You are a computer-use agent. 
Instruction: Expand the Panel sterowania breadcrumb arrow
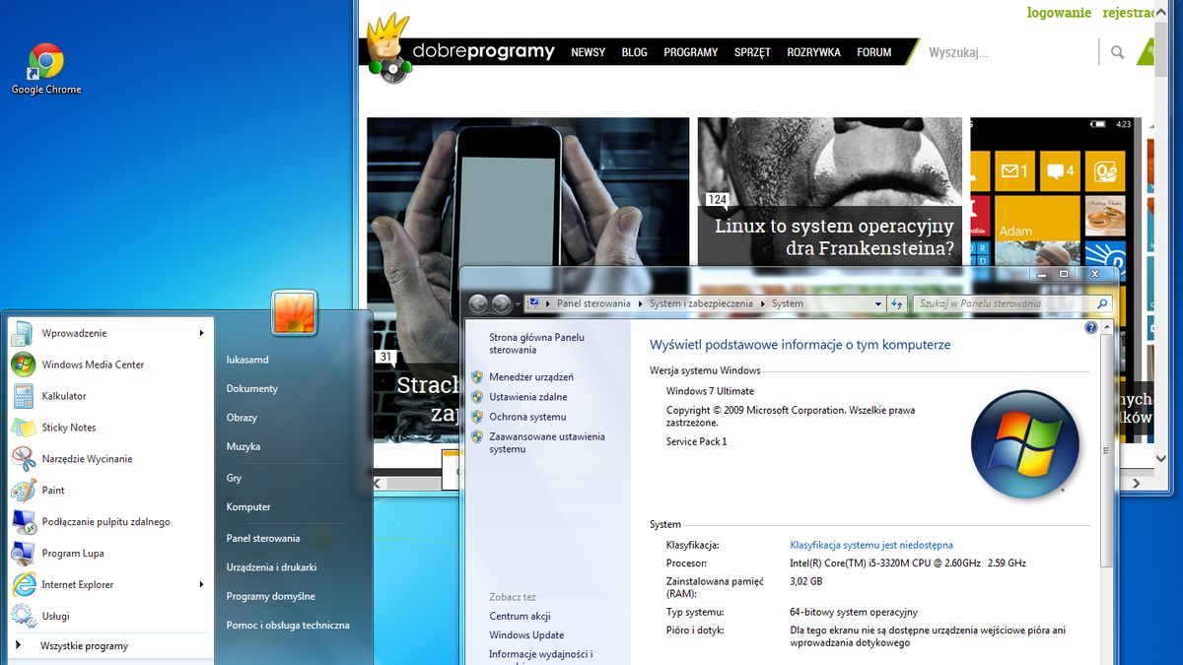point(640,304)
